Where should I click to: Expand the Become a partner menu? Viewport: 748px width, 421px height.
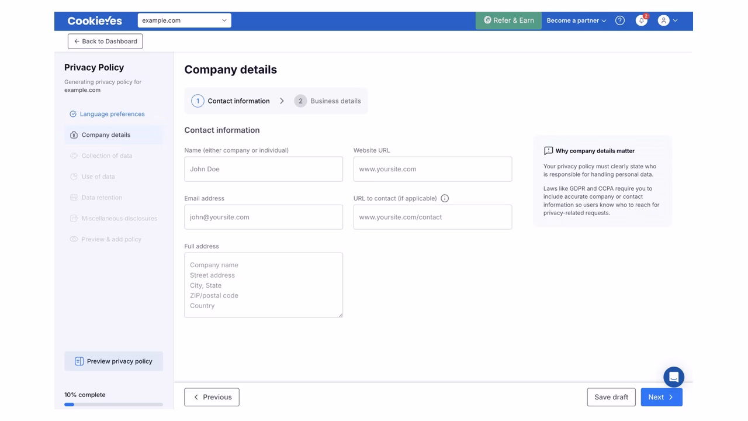[x=576, y=20]
